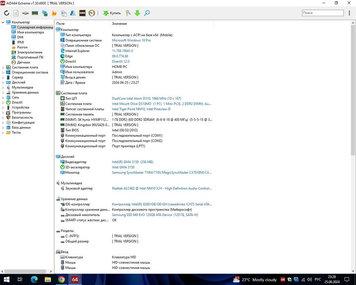356x285 pixels.
Task: Click the magnifier search toolbar icon
Action: coord(147,13)
